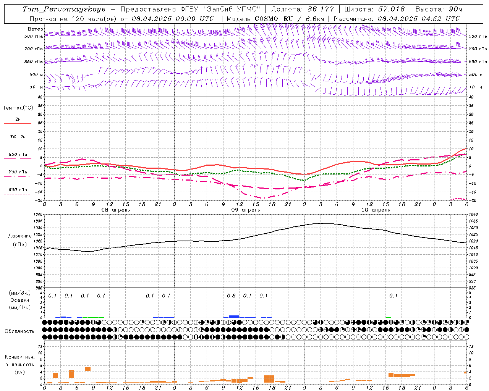The width and height of the screenshot is (489, 391).
Task: Click the Облачность cloud cover label
Action: [x=19, y=331]
